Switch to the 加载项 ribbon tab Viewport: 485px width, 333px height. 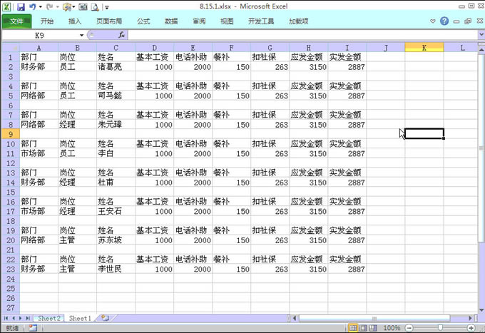[x=298, y=21]
